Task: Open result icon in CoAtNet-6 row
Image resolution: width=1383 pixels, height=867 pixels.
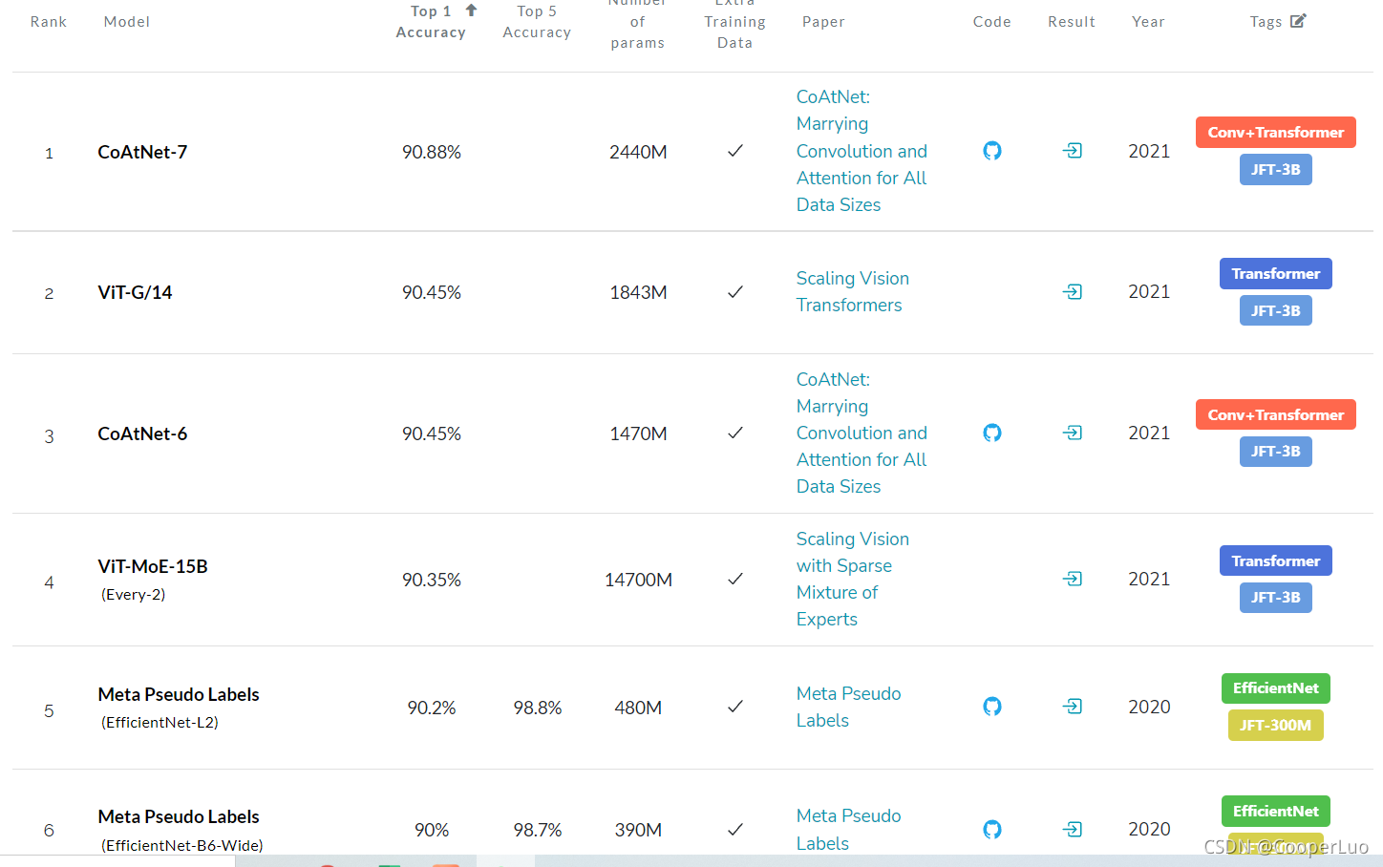Action: coord(1073,433)
